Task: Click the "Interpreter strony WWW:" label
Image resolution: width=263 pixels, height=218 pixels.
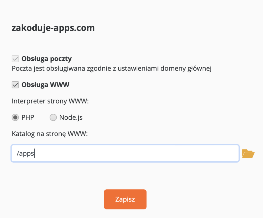Action: click(50, 101)
